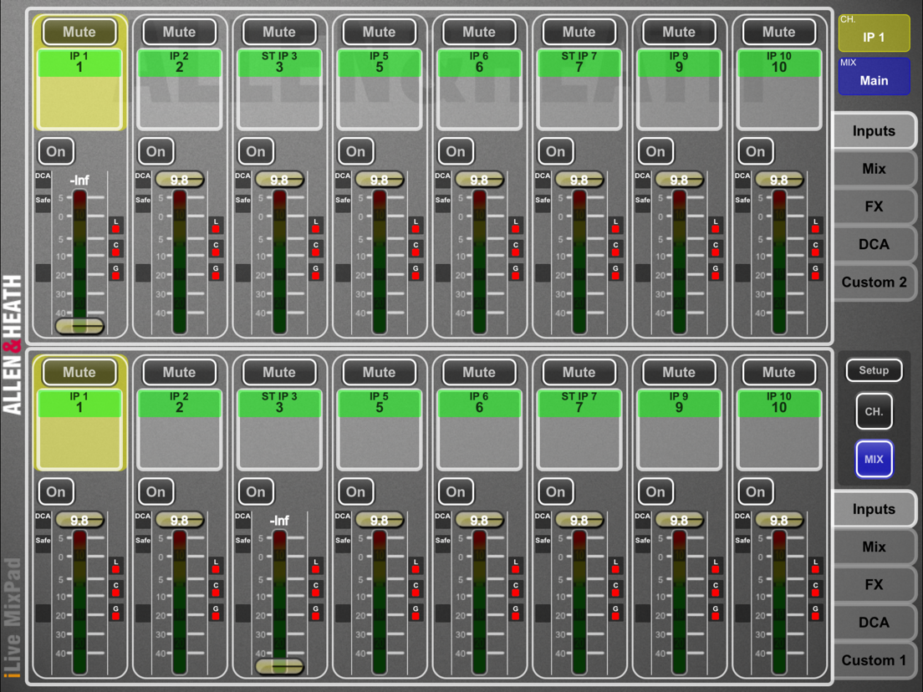The height and width of the screenshot is (692, 923).
Task: Click the DCA indicator on bottom-bank IP 10
Action: [x=743, y=519]
